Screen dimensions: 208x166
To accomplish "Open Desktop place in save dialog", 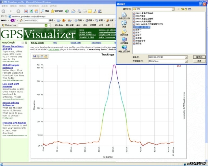I will 124,24.
